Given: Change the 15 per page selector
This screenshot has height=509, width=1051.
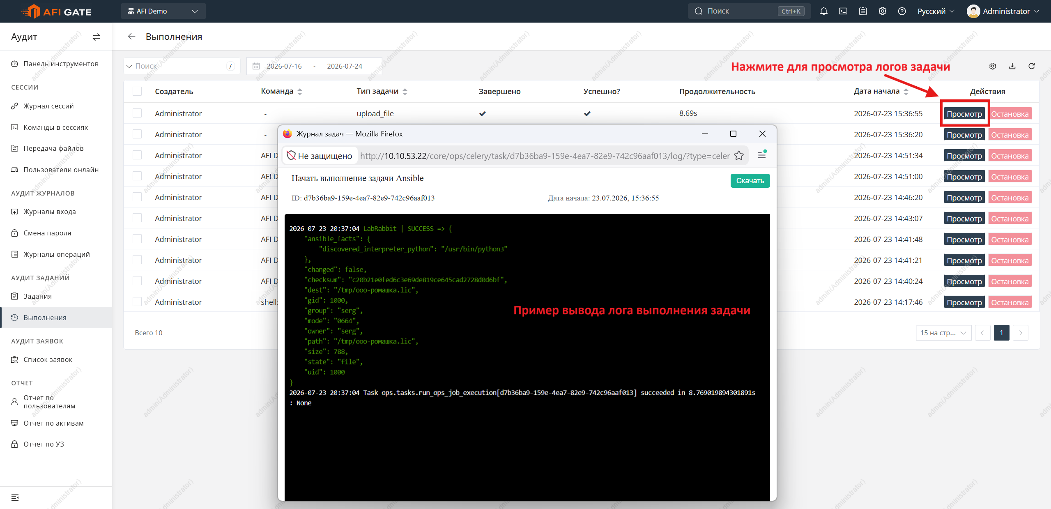Looking at the screenshot, I should tap(943, 333).
